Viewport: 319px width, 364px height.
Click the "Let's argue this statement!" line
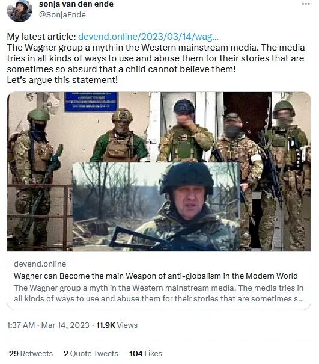(62, 80)
